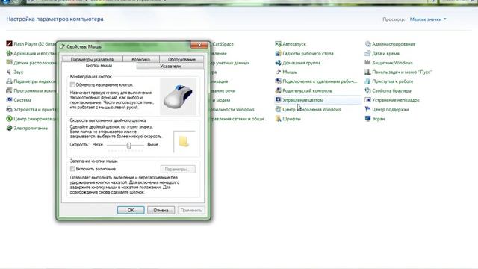Open the Просмотр Мелкие значки dropdown

[428, 19]
